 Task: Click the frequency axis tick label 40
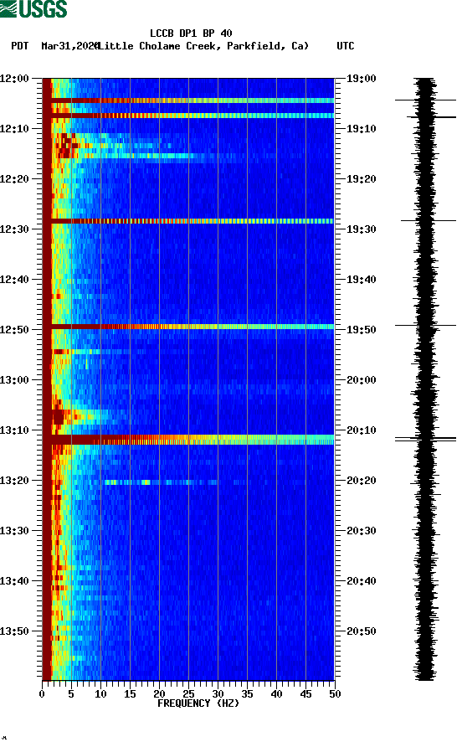click(276, 694)
